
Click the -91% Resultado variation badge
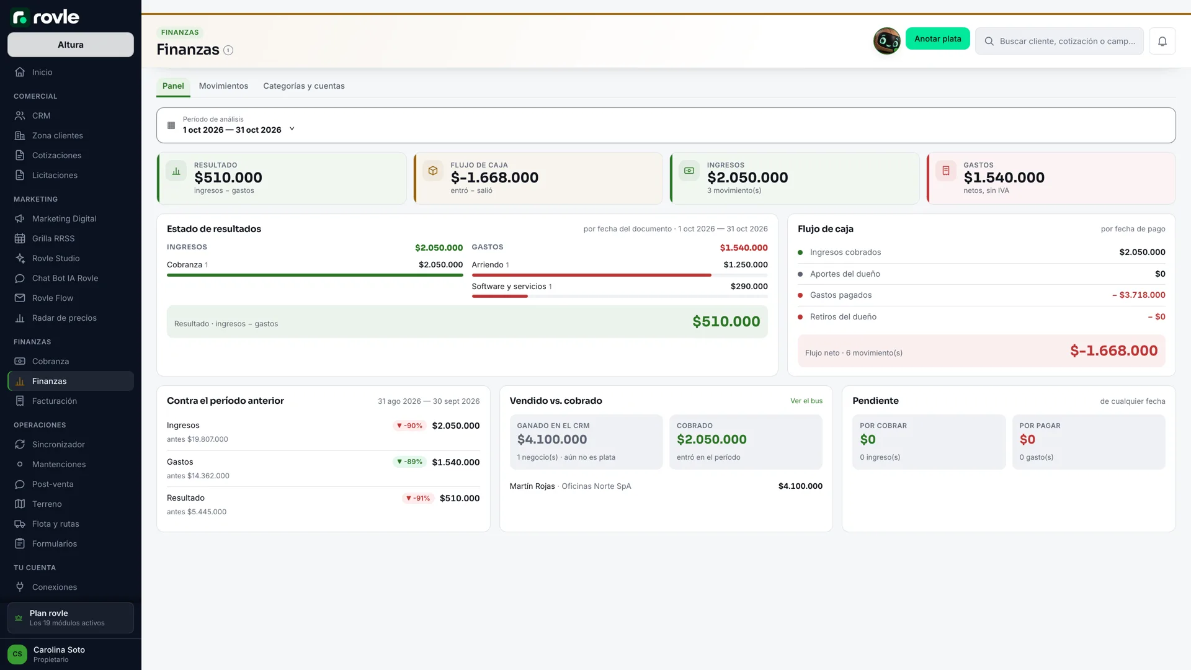pos(418,498)
